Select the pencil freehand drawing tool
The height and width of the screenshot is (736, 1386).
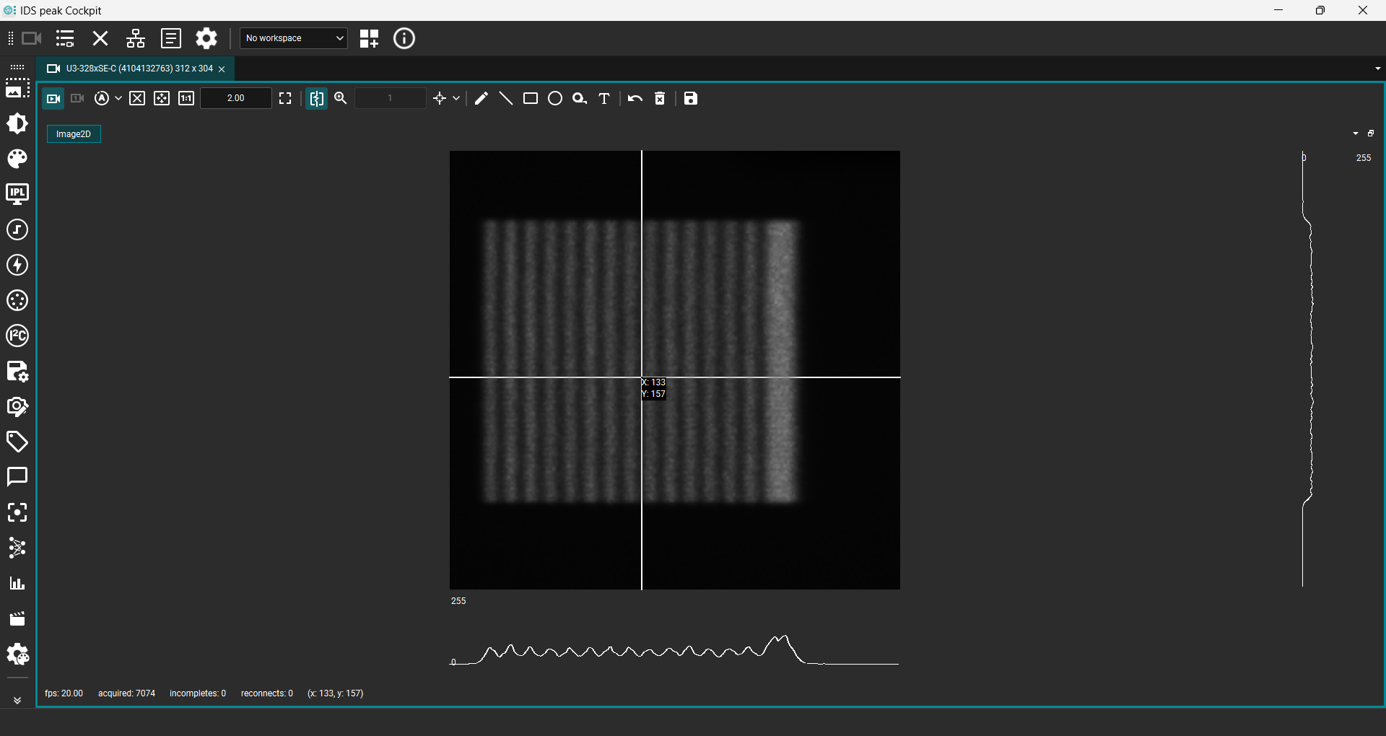click(481, 99)
